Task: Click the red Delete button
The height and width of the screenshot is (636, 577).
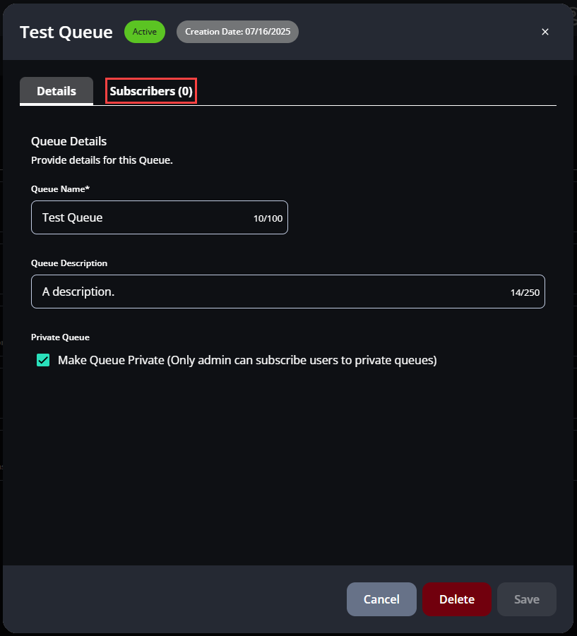Action: (x=457, y=599)
